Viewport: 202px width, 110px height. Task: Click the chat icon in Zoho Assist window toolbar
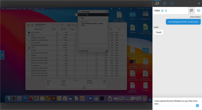pyautogui.click(x=83, y=15)
